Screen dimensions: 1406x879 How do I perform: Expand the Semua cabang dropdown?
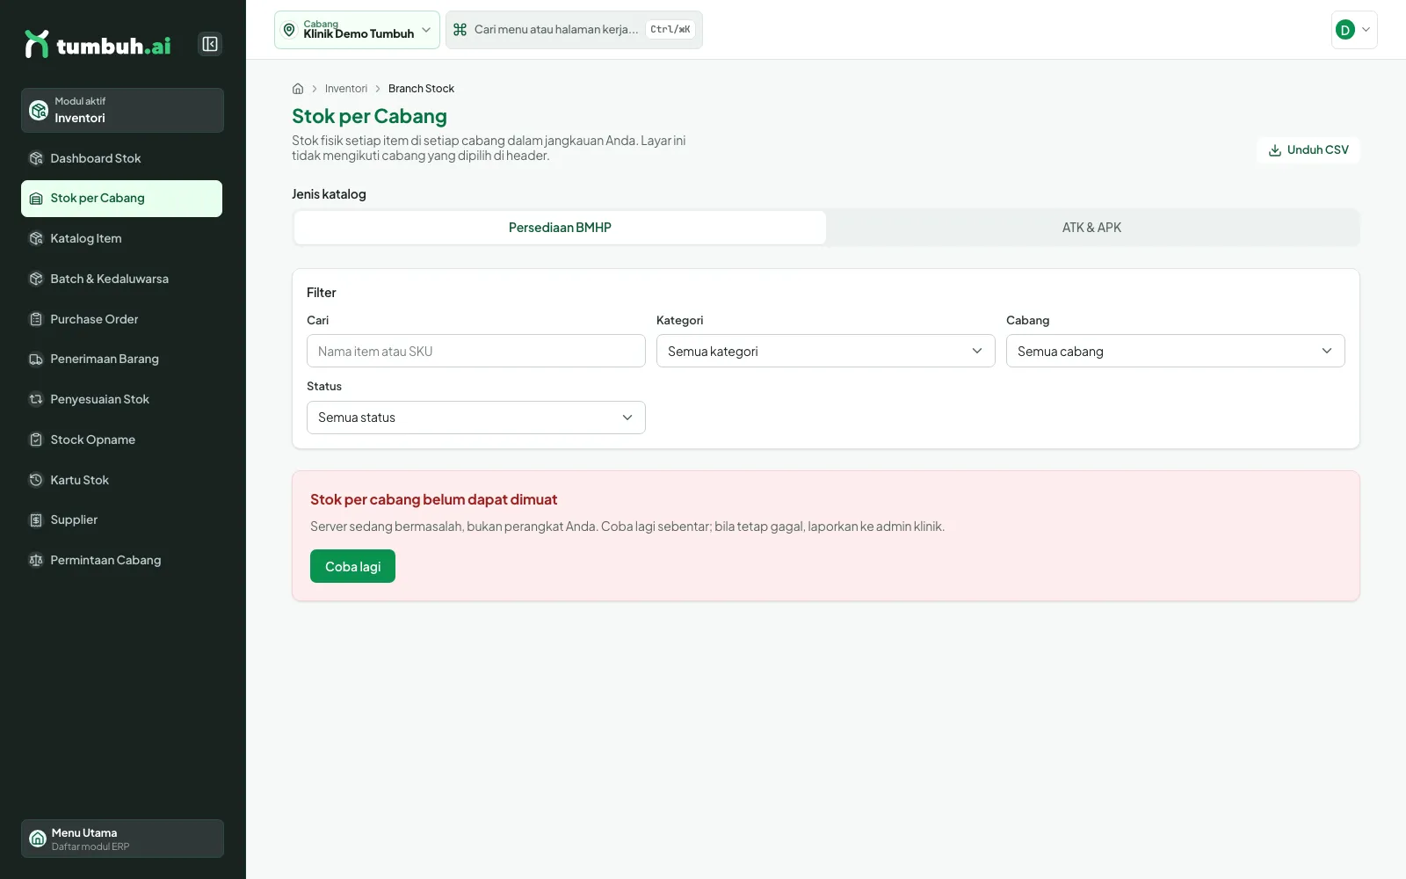click(1175, 351)
